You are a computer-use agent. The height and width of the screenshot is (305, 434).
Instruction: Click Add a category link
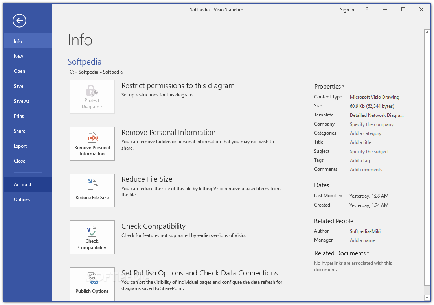[x=365, y=133]
